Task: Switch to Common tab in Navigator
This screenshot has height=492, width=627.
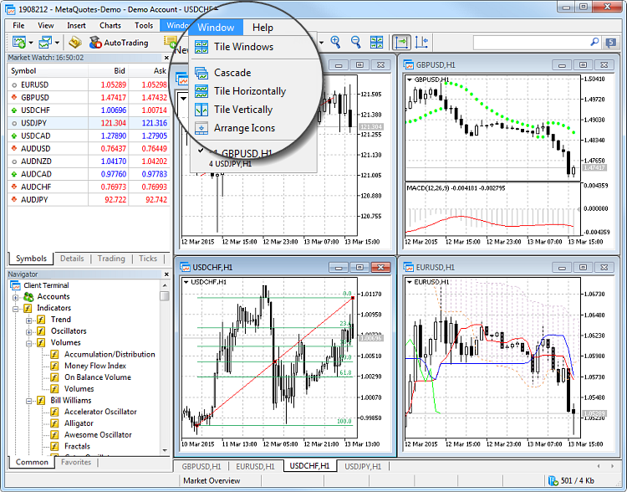Action: (32, 463)
